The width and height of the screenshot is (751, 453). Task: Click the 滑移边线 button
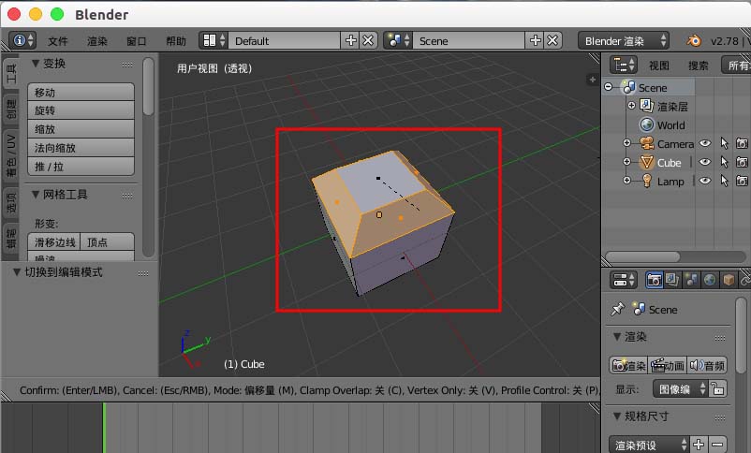(54, 241)
